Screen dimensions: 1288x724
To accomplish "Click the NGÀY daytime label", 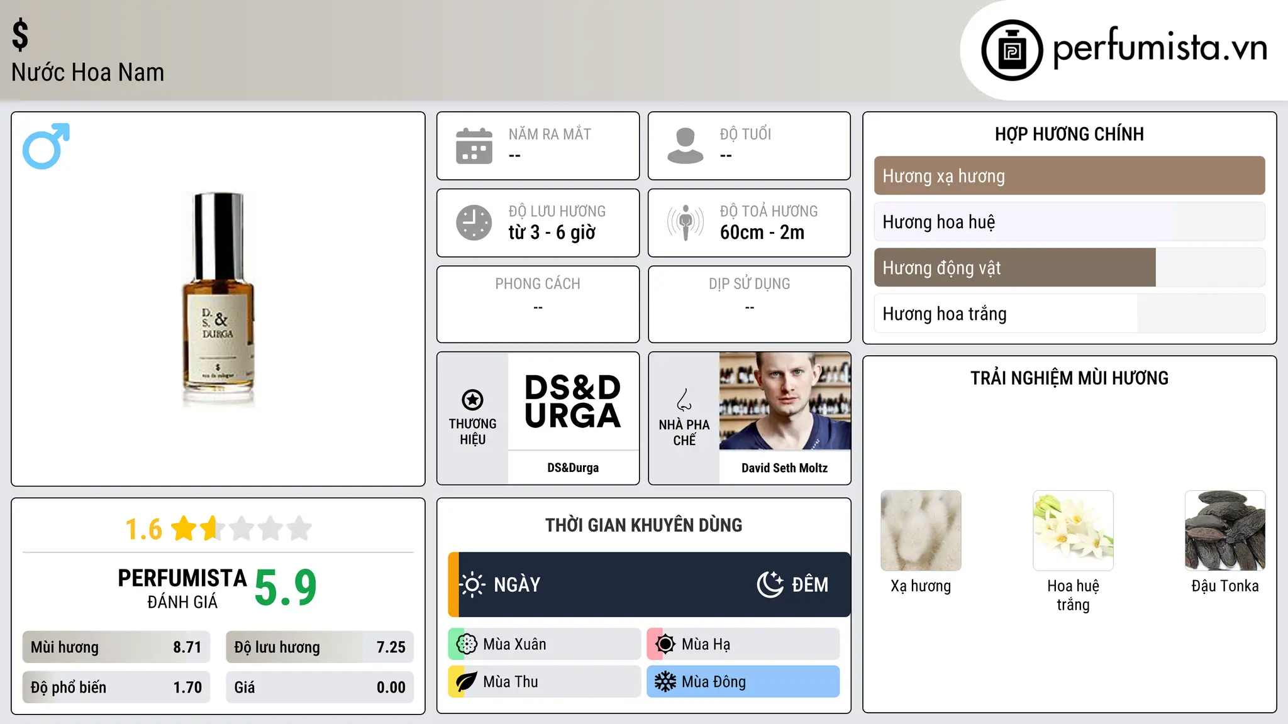I will point(517,584).
